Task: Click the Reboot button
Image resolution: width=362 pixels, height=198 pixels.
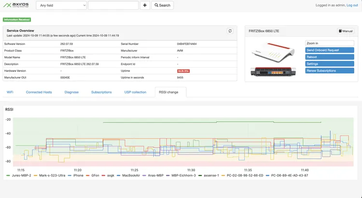Action: click(330, 57)
